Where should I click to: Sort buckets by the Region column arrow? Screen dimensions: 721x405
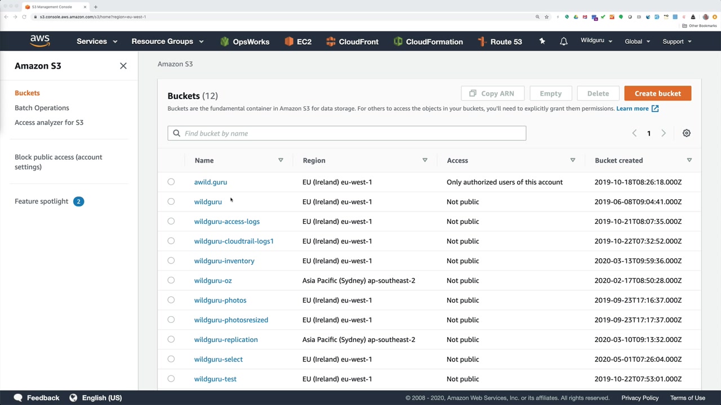(x=425, y=160)
